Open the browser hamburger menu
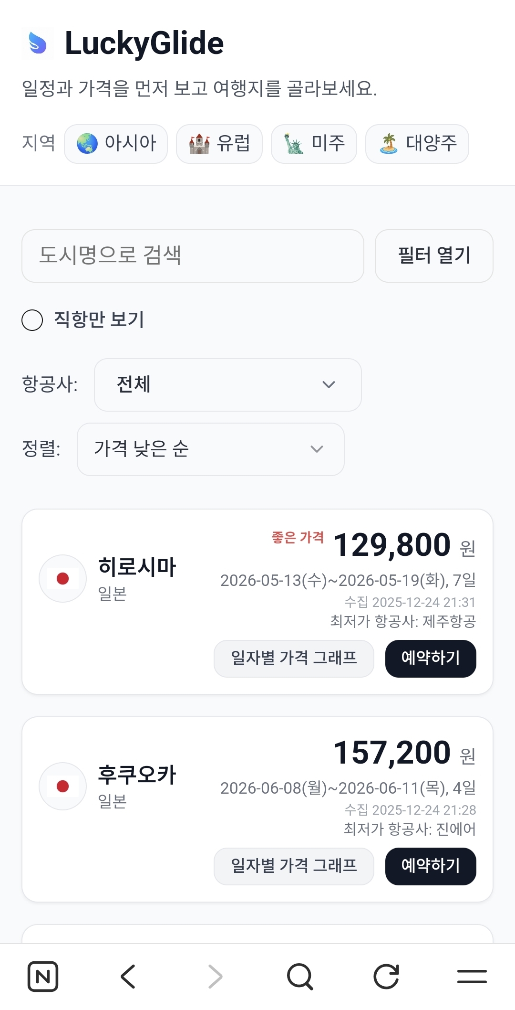This screenshot has height=1010, width=515. (x=472, y=976)
